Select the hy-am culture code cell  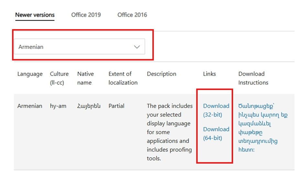[x=58, y=106]
